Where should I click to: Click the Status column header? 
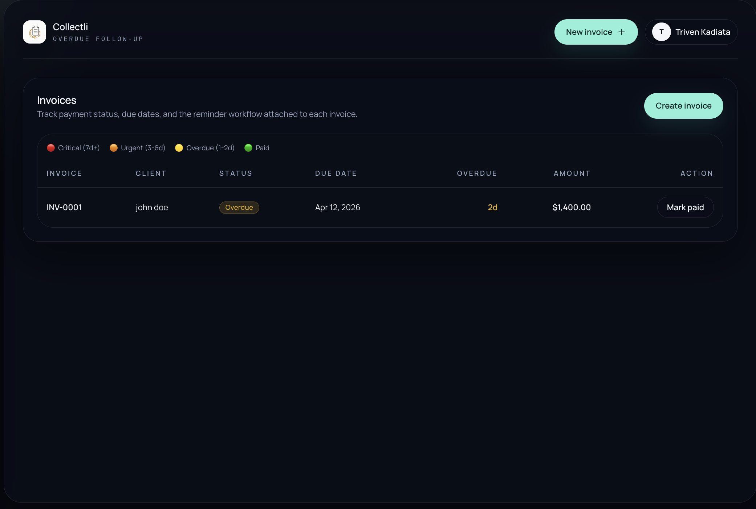click(x=236, y=173)
